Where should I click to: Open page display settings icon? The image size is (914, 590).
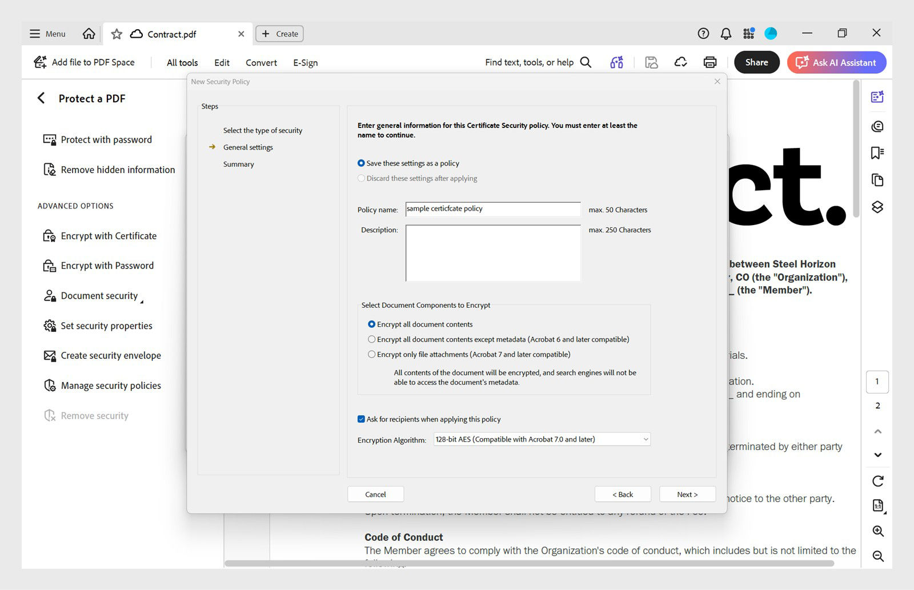(x=878, y=505)
